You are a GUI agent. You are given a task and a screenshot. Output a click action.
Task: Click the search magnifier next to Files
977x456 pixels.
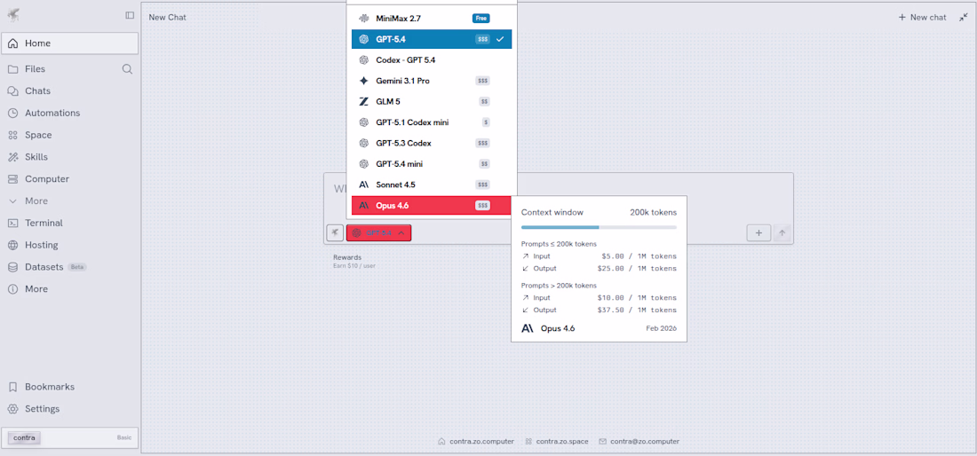pos(127,69)
